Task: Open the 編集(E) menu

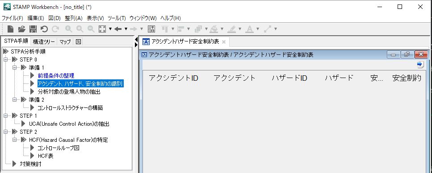Action: (x=36, y=18)
